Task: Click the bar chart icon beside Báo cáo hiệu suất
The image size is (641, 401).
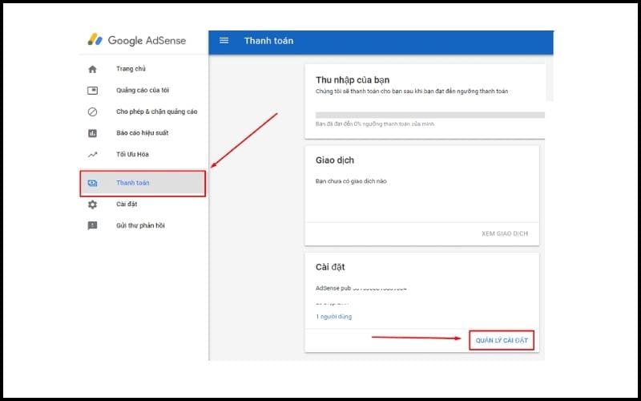Action: click(92, 133)
